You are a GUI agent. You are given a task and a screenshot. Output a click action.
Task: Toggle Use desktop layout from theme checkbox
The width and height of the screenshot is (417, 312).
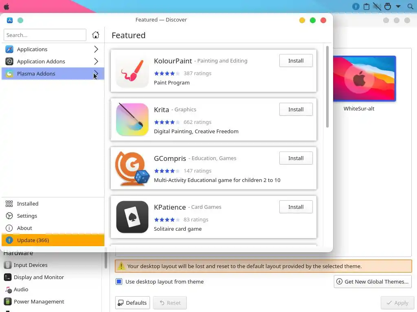coord(119,282)
